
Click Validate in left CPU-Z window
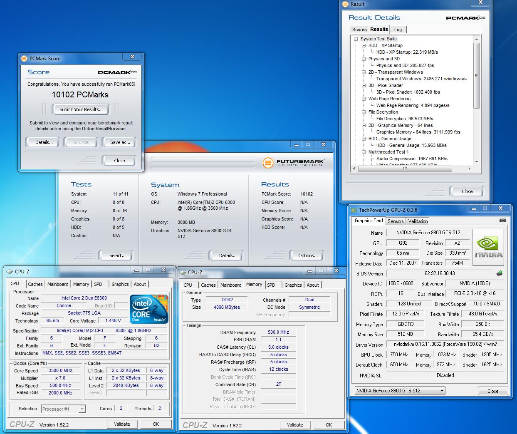[122, 424]
